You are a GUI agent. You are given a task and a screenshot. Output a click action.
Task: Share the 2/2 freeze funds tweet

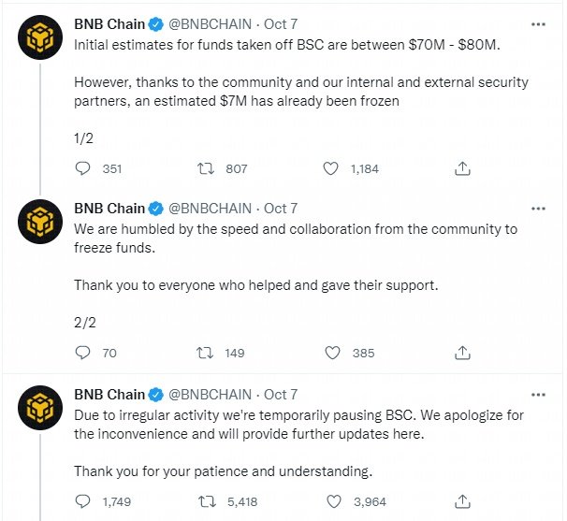point(461,353)
